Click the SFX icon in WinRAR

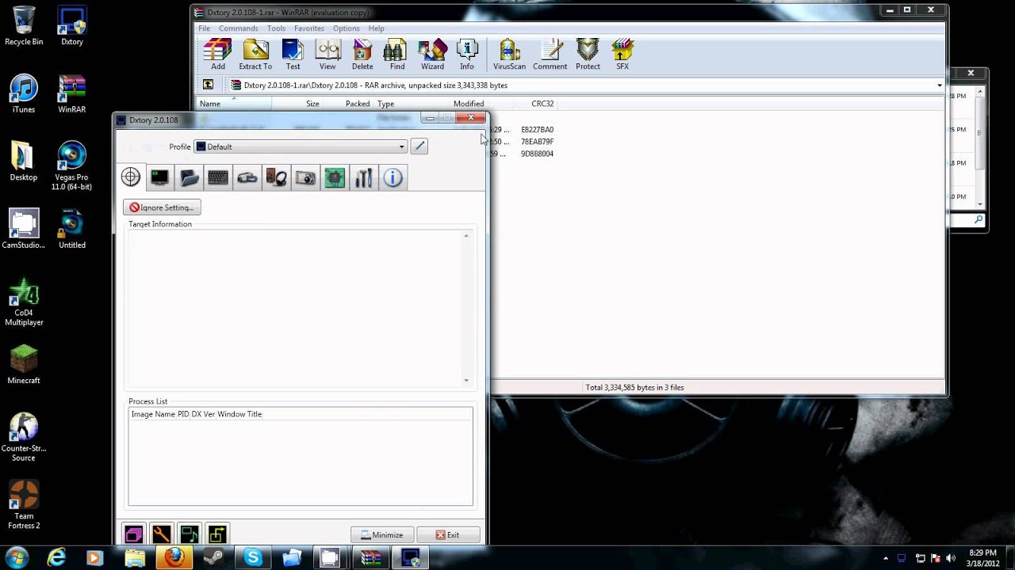(x=622, y=55)
